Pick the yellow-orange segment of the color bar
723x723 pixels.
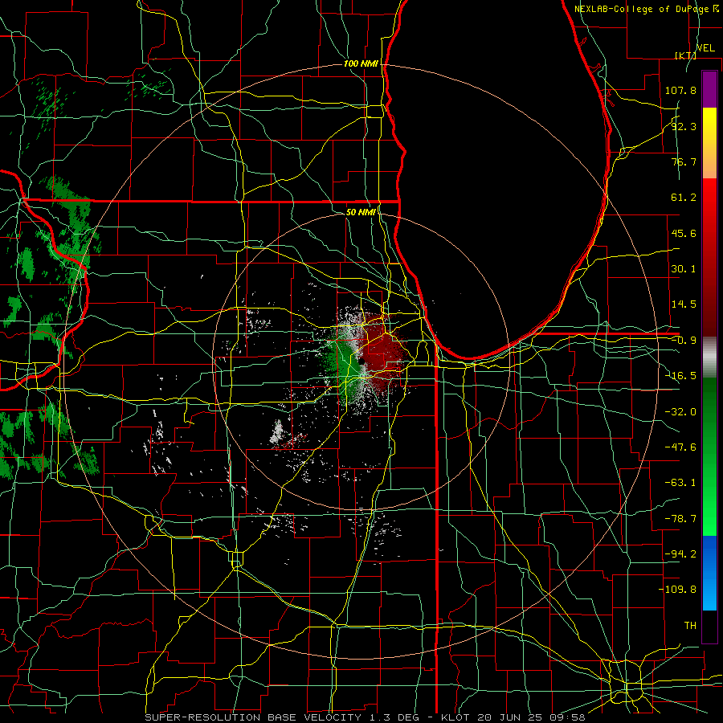(709, 143)
